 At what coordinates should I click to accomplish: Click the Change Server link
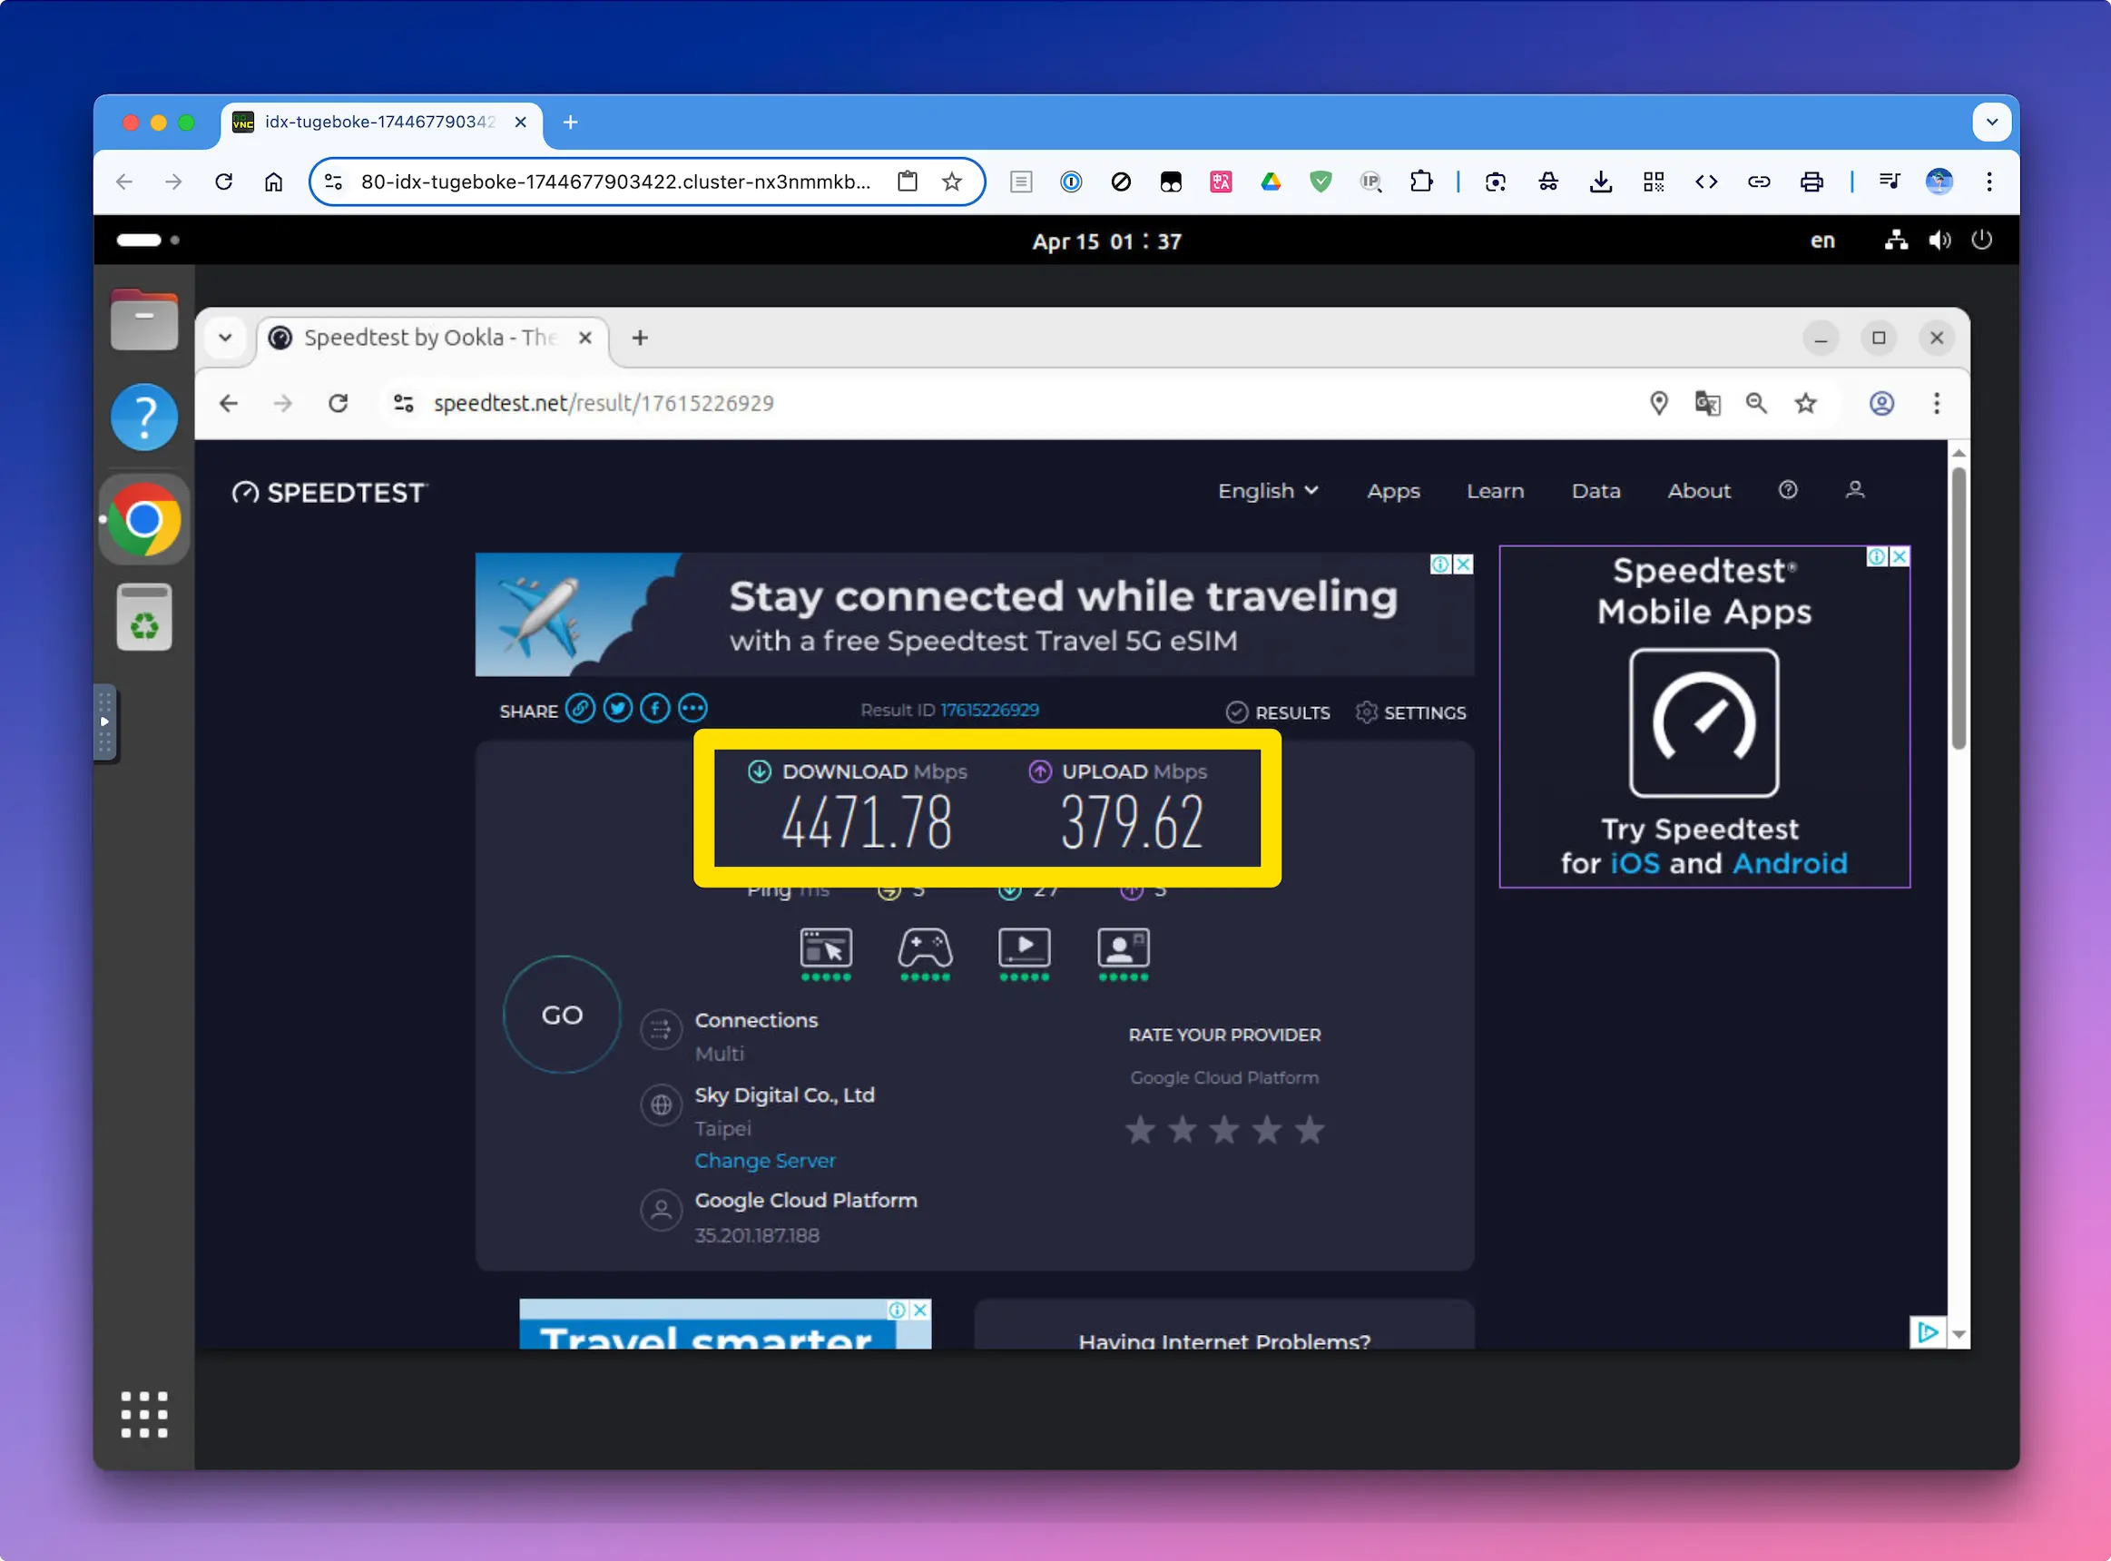[x=765, y=1161]
